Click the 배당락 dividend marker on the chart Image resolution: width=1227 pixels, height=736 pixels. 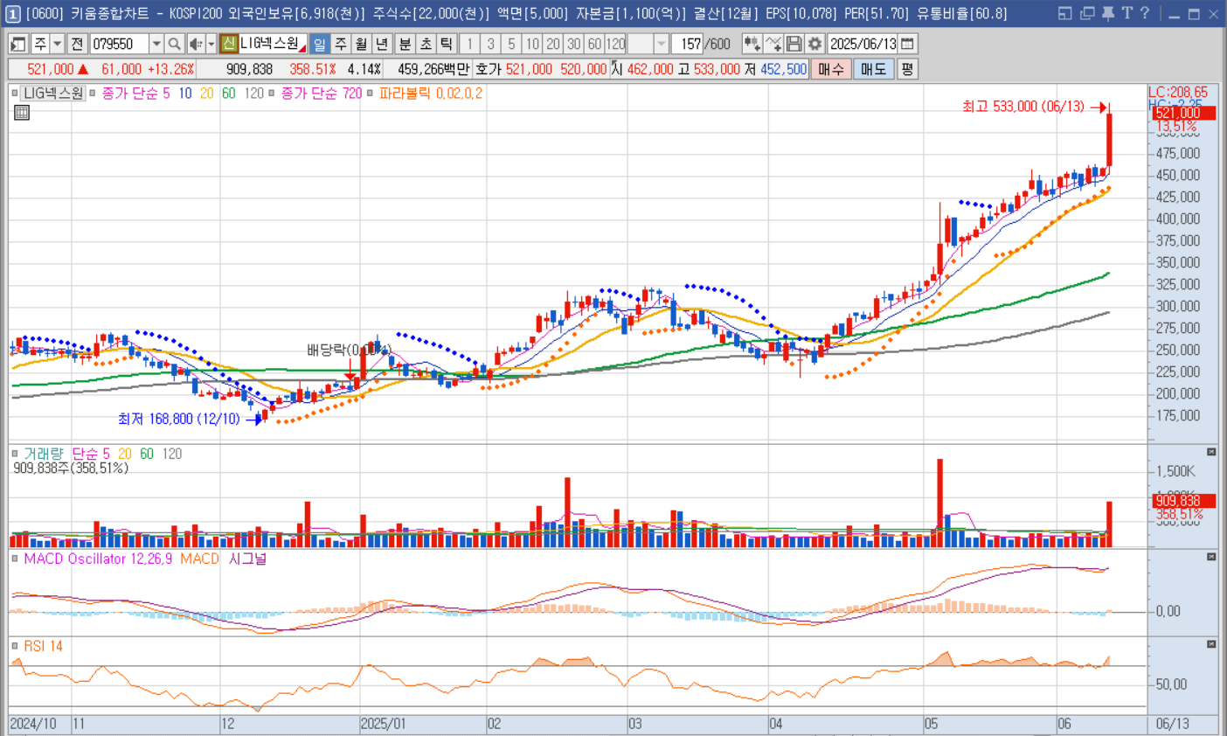(349, 351)
